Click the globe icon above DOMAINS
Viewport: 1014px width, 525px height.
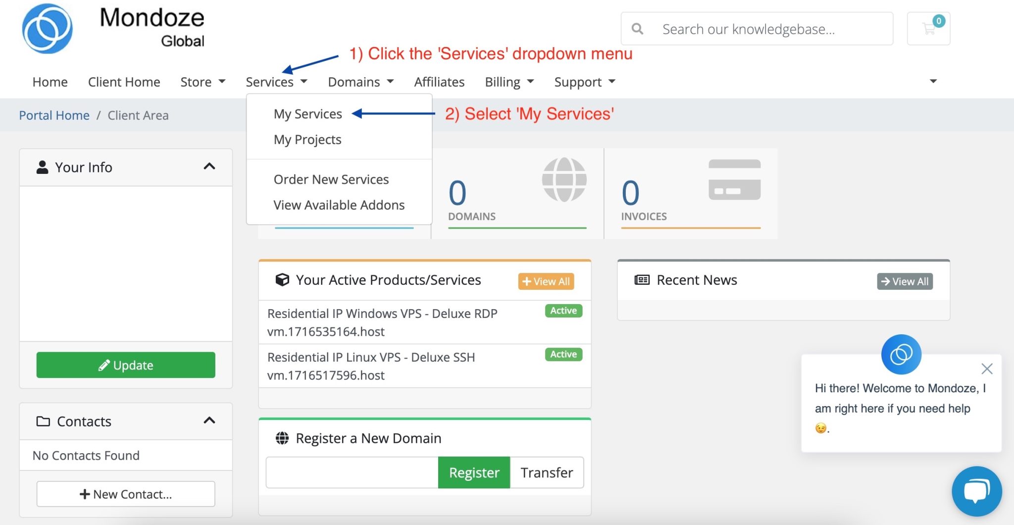click(x=564, y=179)
